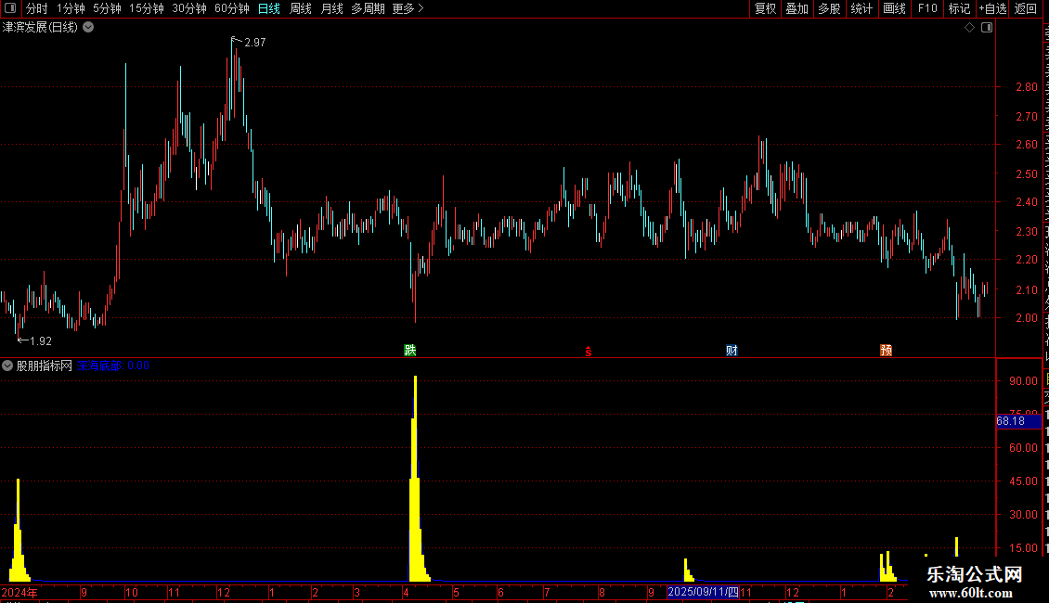Click the red $ dividend marker

588,352
